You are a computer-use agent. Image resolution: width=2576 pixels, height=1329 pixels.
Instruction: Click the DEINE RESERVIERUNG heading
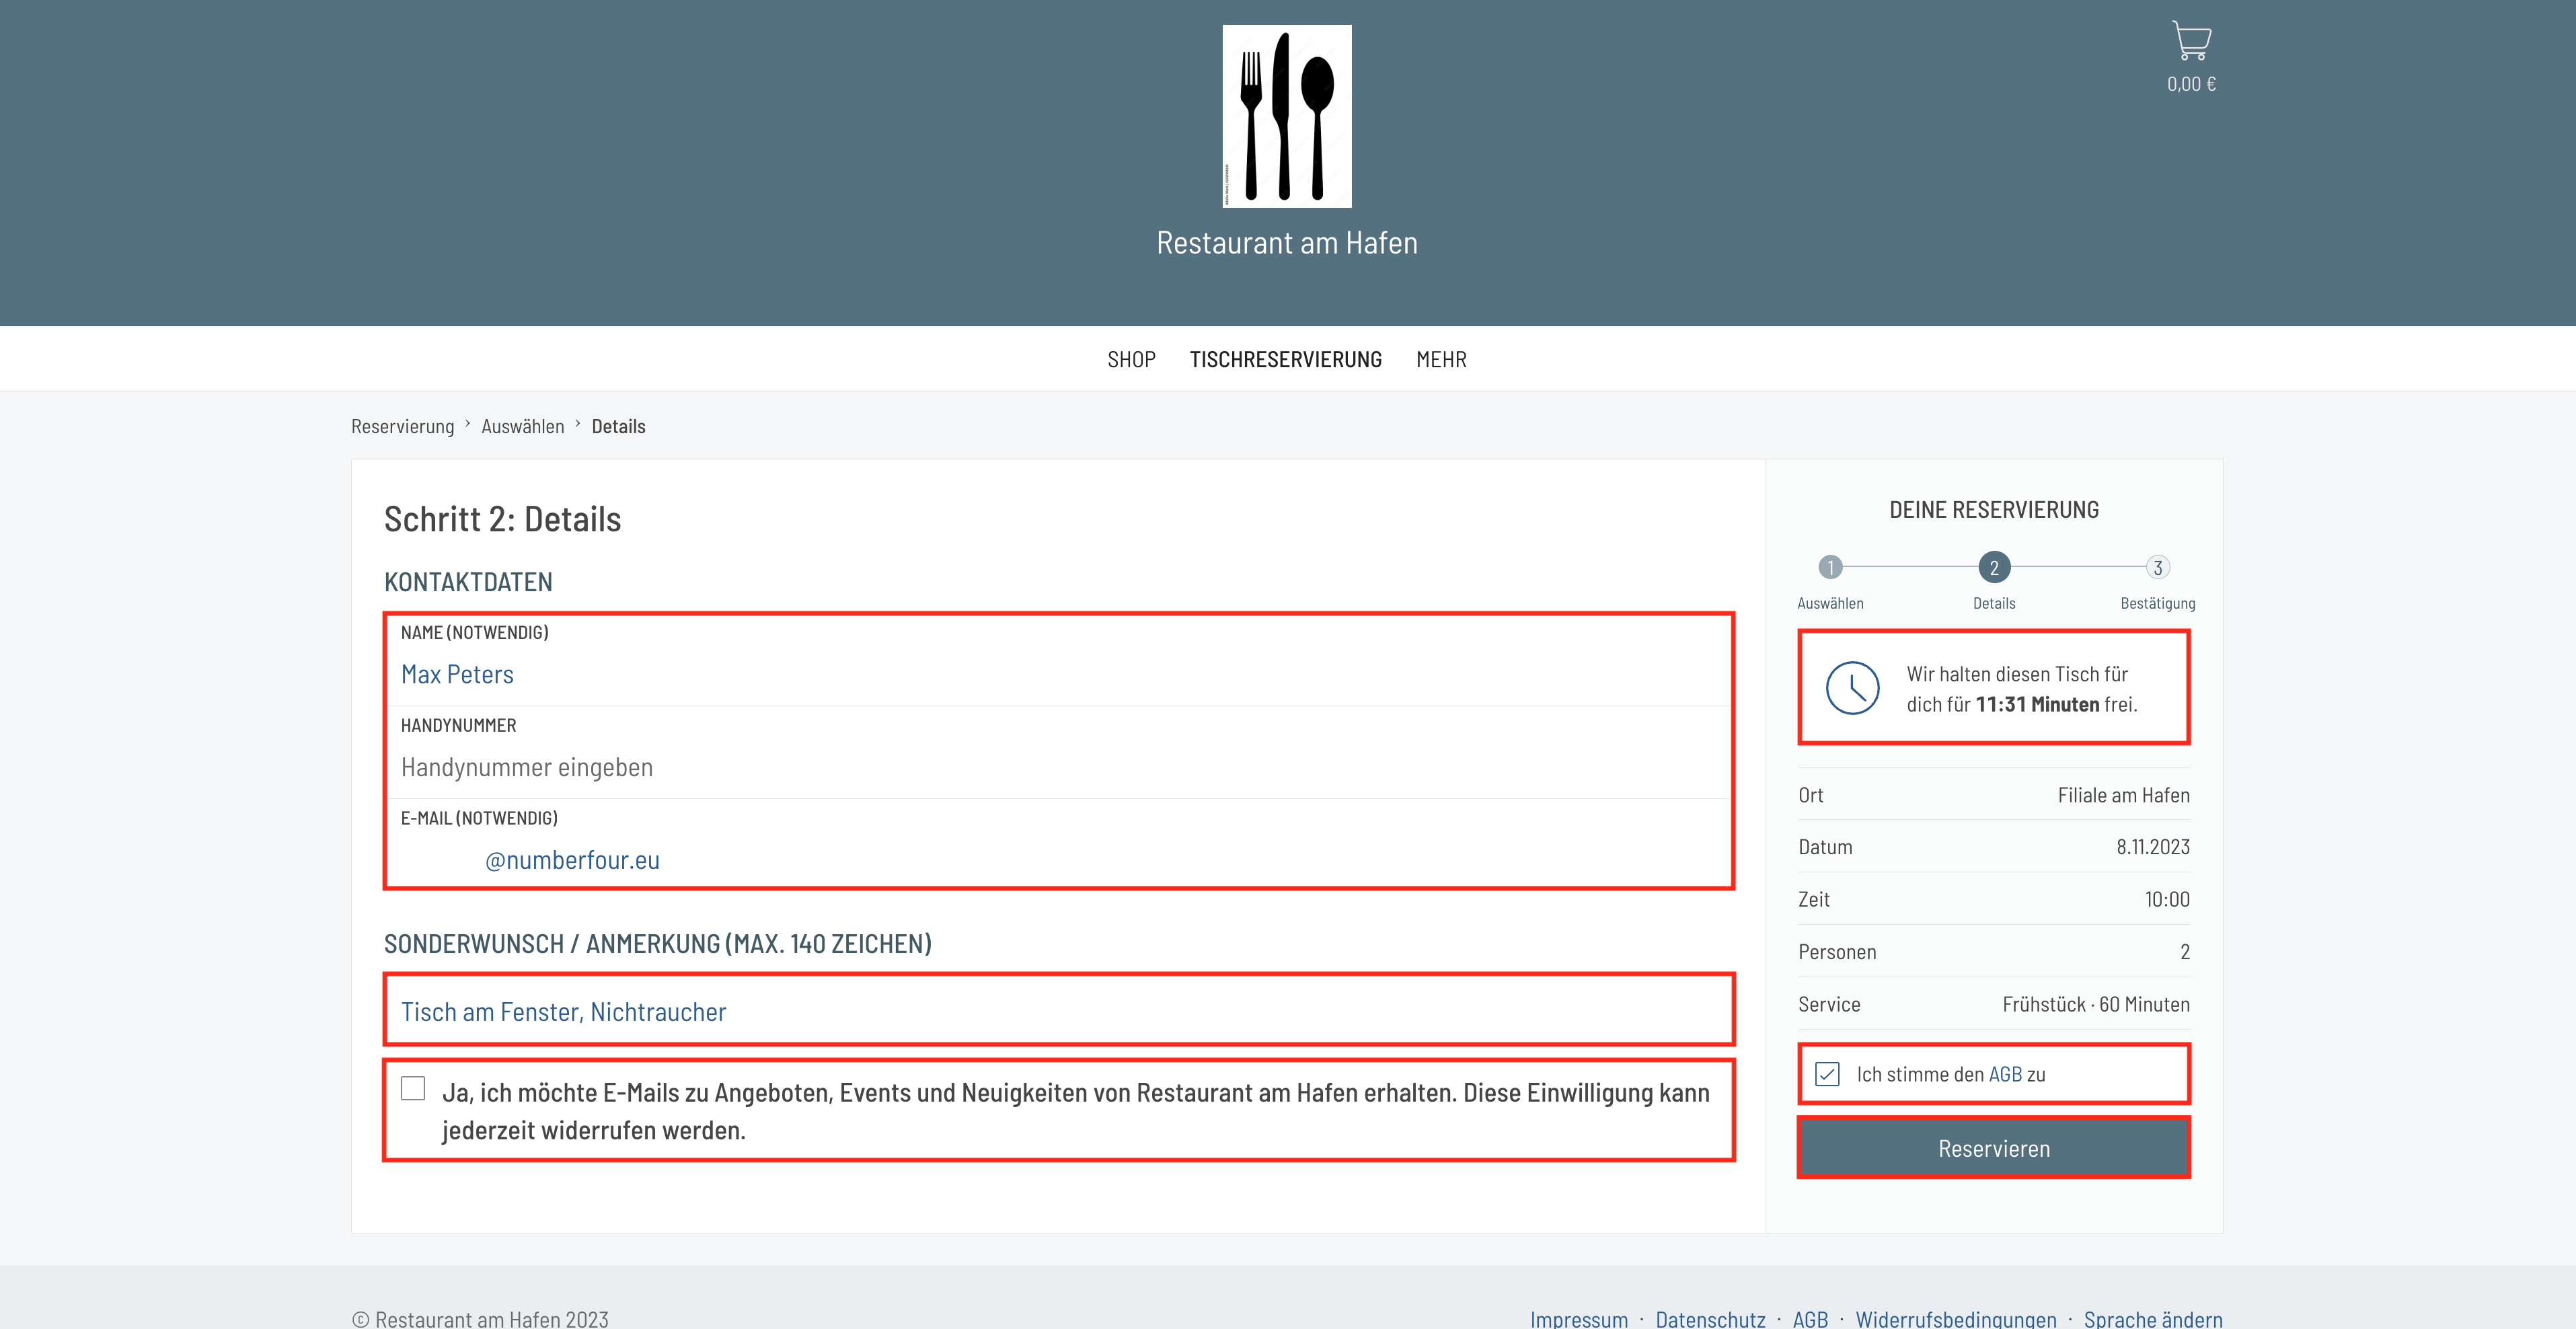coord(1994,510)
